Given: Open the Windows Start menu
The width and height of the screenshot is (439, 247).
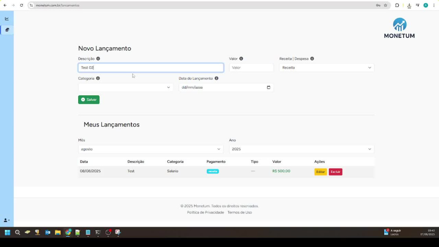Looking at the screenshot, I should point(7,233).
